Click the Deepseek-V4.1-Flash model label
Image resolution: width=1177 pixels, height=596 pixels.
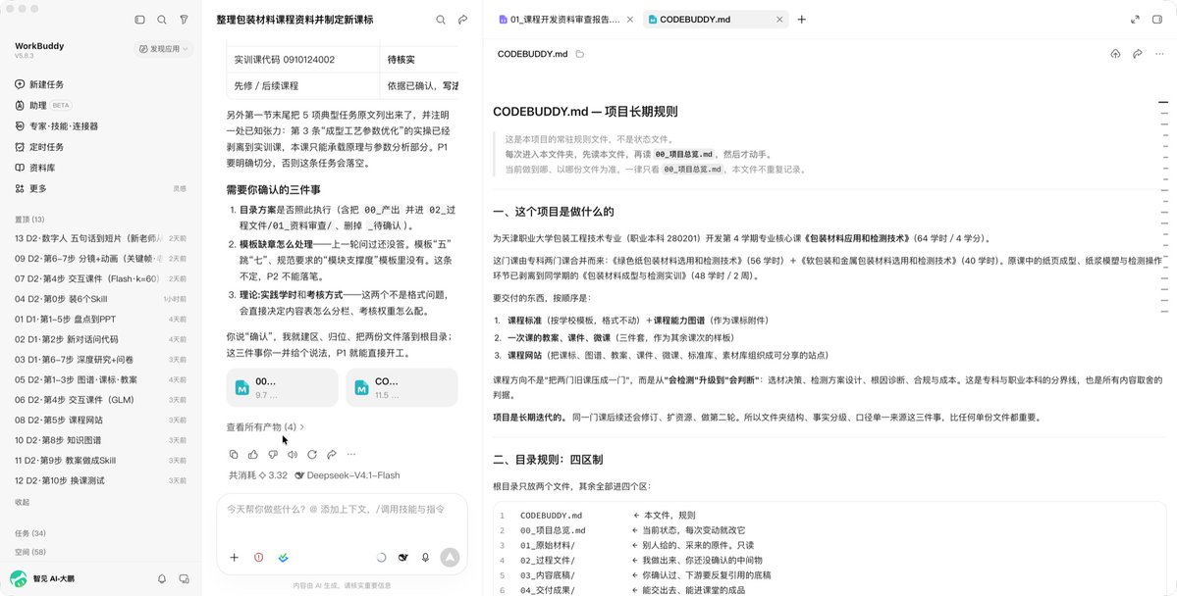point(348,475)
